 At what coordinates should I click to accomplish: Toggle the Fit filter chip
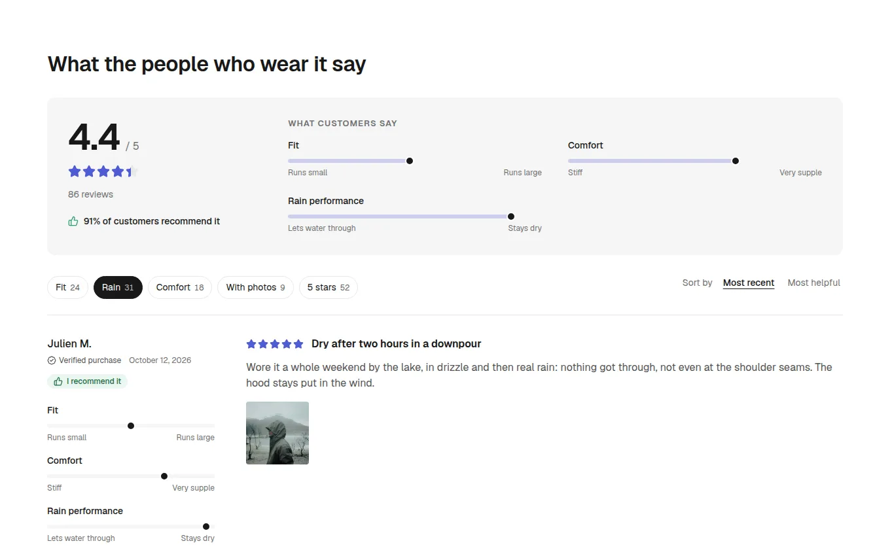[67, 287]
